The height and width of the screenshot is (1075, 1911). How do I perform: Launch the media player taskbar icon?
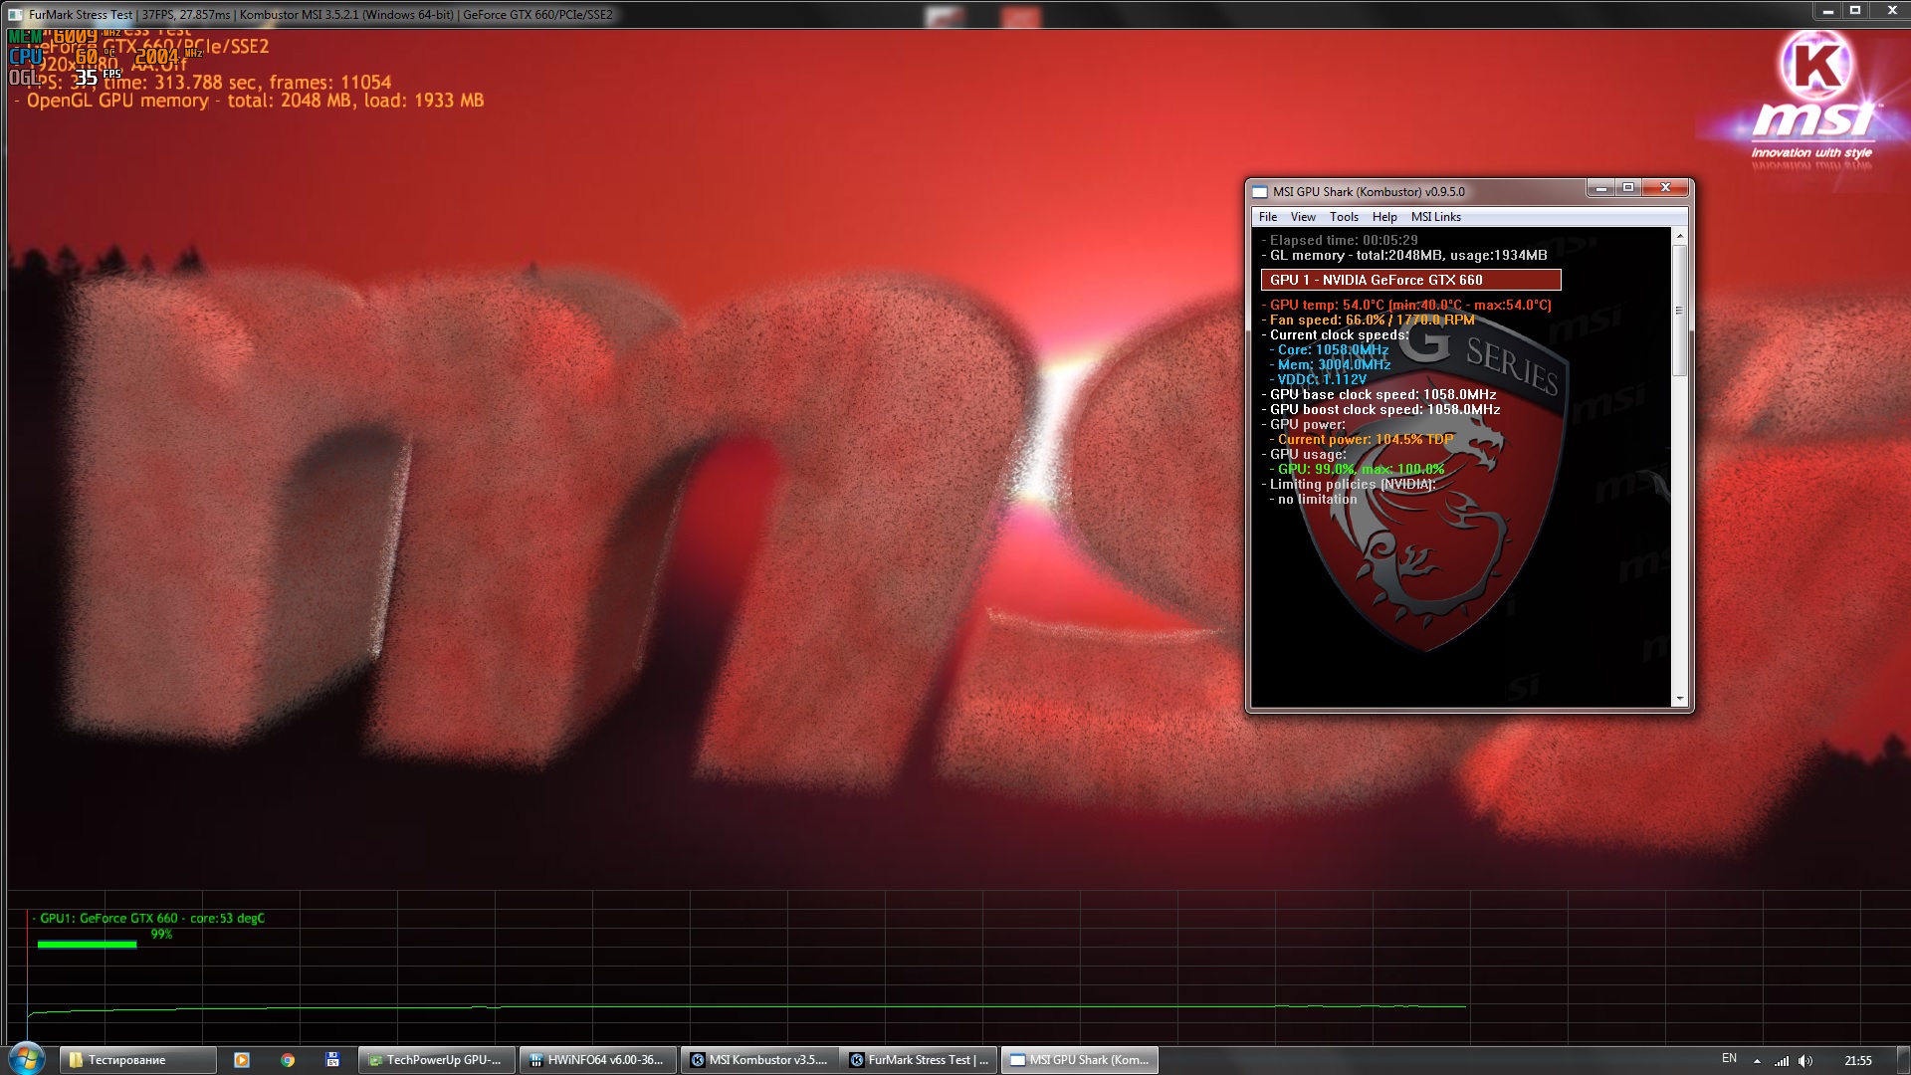[241, 1060]
